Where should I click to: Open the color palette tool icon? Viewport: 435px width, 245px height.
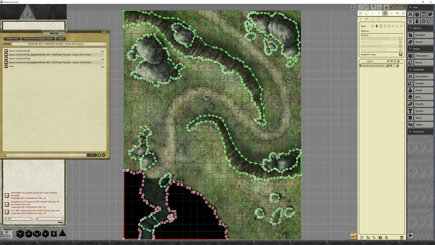point(430,14)
